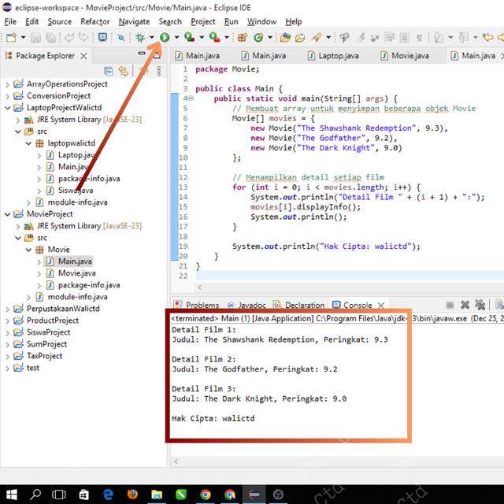This screenshot has height=504, width=504.
Task: Expand the TaxProject tree node
Action: (6, 356)
